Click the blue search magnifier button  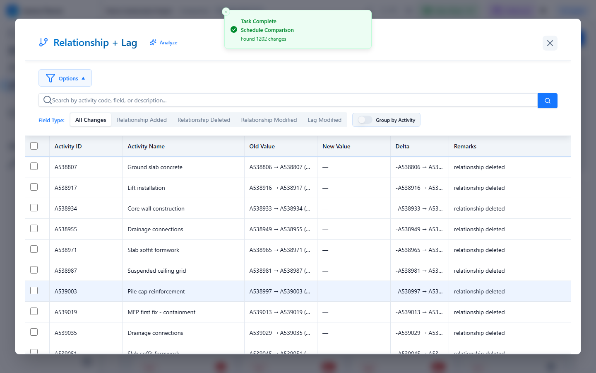pos(547,101)
